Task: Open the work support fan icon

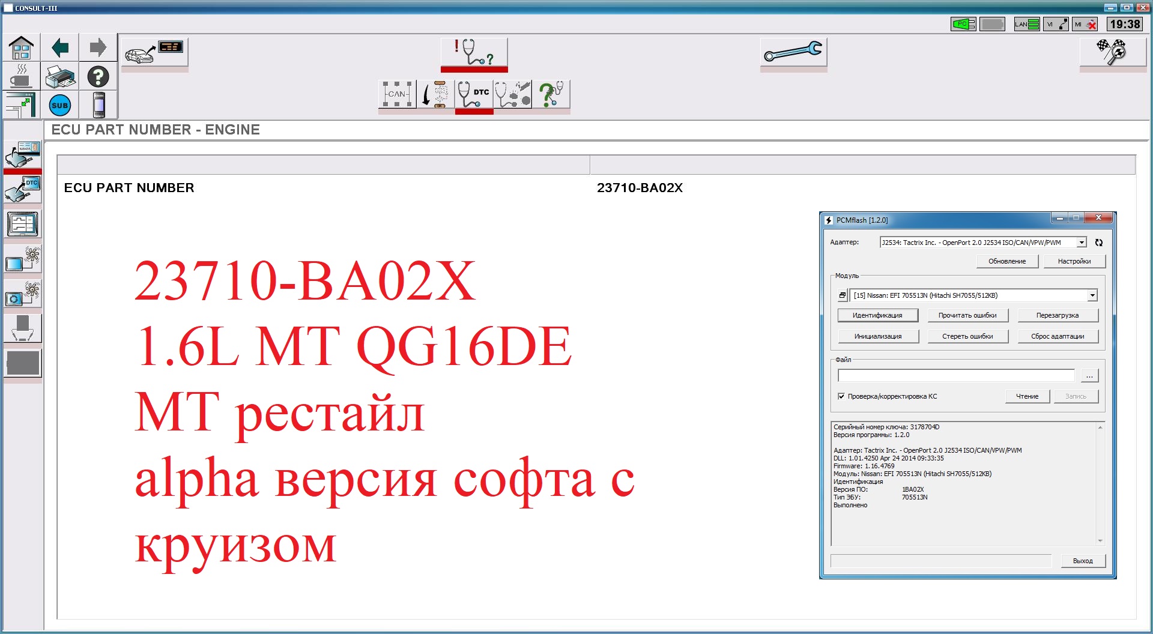Action: (x=23, y=294)
